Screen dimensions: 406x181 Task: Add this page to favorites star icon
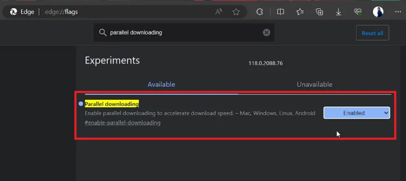click(236, 12)
